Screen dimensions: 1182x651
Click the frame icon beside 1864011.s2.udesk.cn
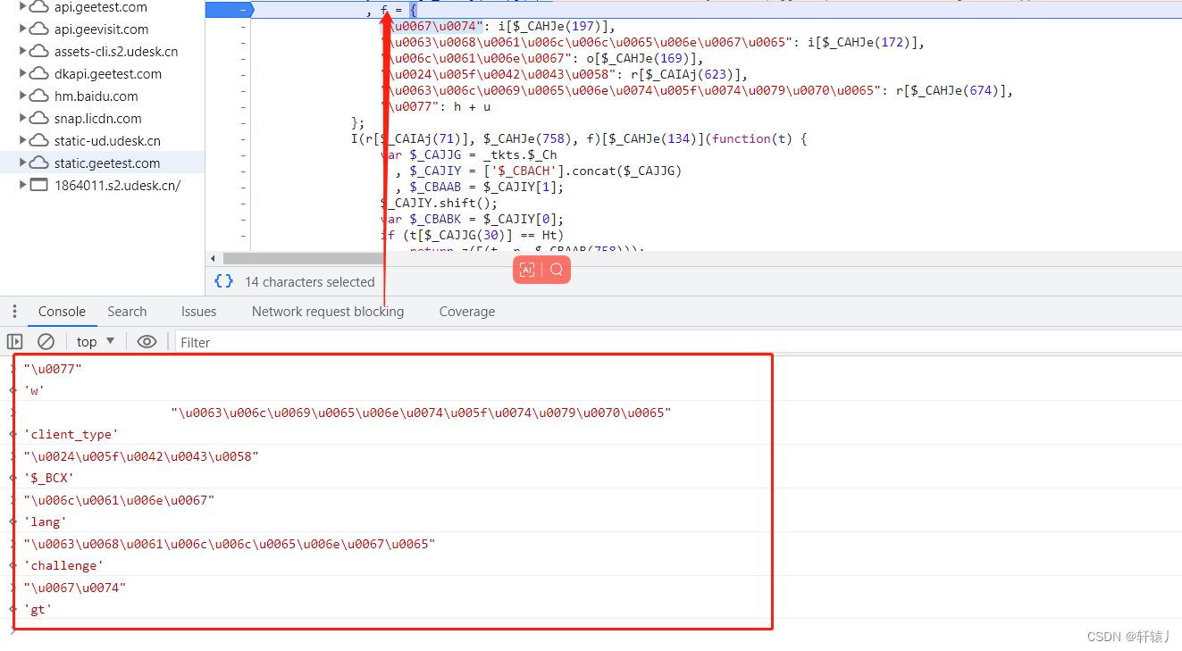point(38,185)
